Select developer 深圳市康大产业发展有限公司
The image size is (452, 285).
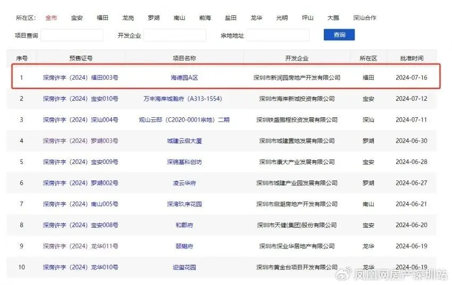pos(297,162)
